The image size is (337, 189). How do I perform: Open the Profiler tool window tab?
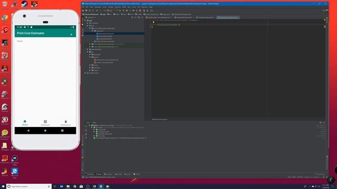tap(118, 174)
